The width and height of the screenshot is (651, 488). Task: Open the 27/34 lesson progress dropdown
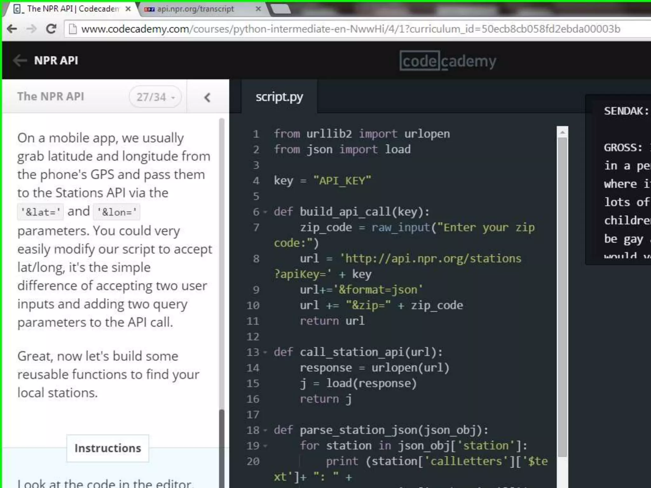pyautogui.click(x=155, y=97)
